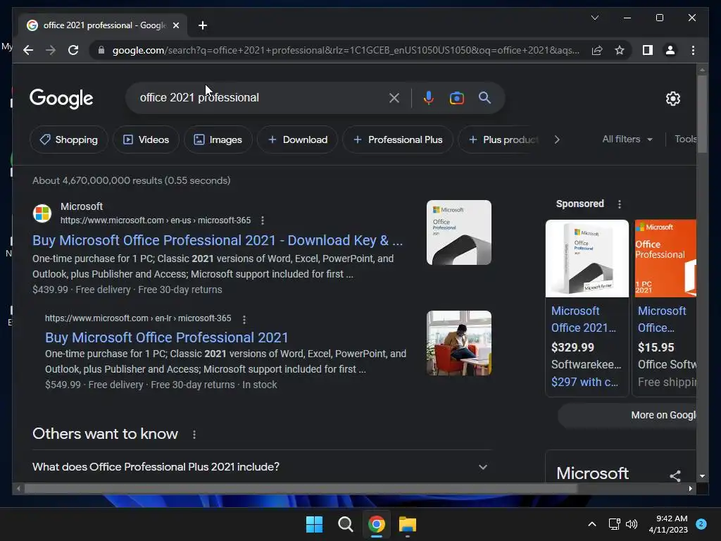Open second result's three-dot options
Viewport: 721px width, 541px height.
244,319
